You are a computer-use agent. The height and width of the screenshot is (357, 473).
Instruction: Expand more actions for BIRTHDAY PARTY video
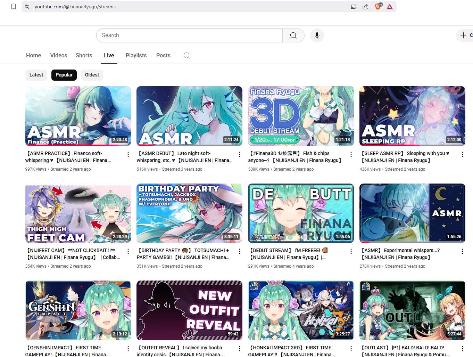coord(239,251)
